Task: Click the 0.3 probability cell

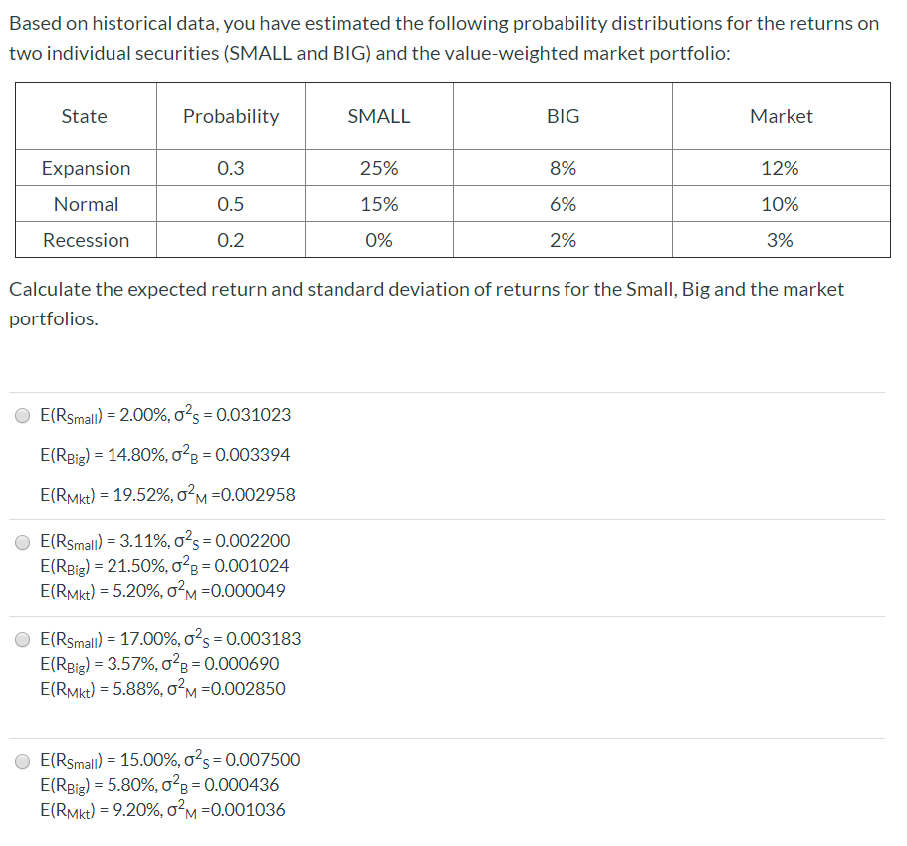Action: pos(230,168)
